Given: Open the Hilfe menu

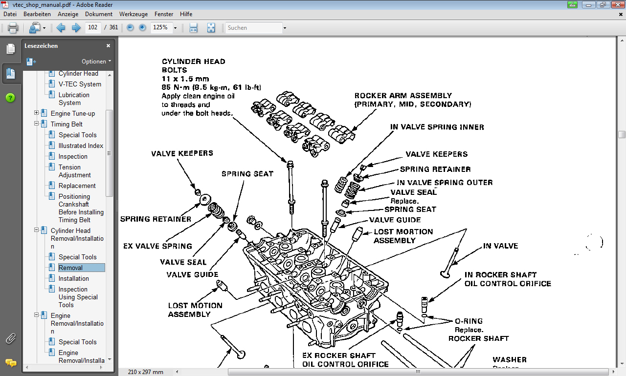Looking at the screenshot, I should coord(186,14).
